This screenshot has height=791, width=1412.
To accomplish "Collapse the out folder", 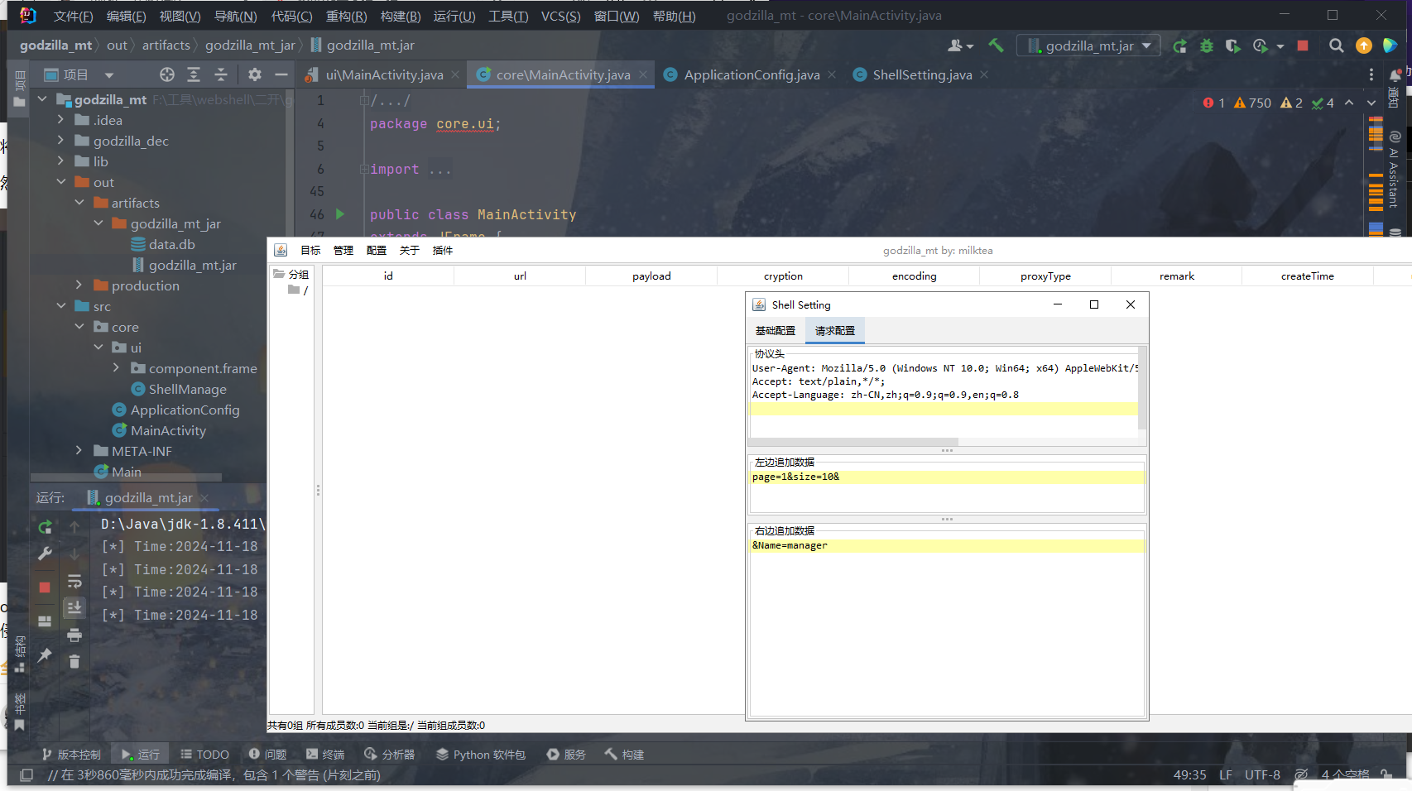I will 60,182.
